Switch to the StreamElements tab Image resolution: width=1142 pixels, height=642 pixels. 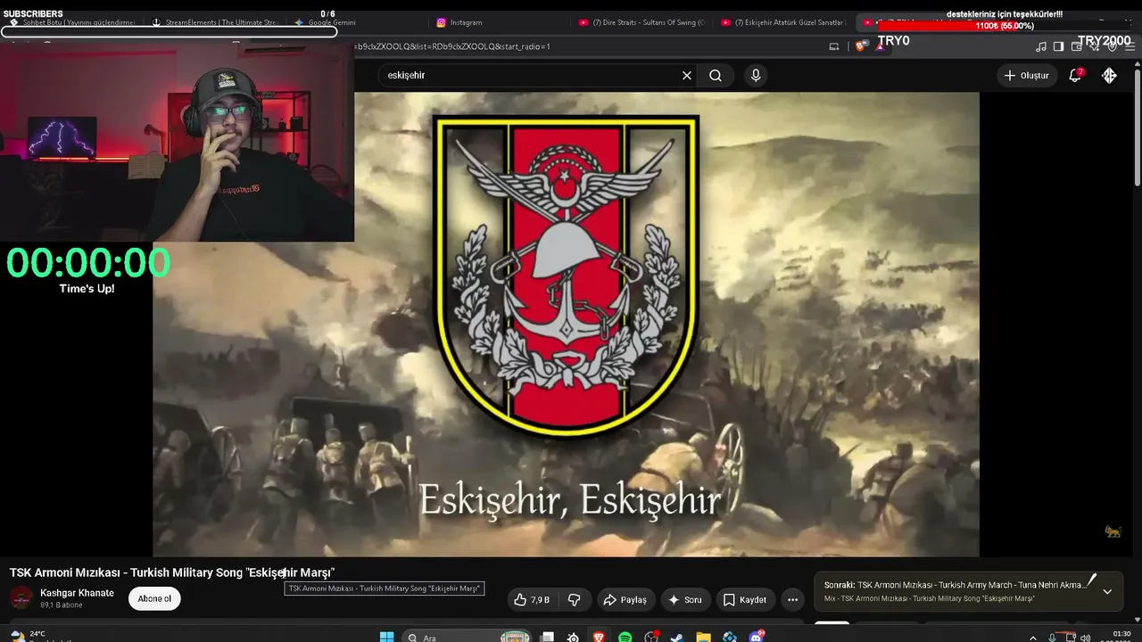click(x=214, y=22)
